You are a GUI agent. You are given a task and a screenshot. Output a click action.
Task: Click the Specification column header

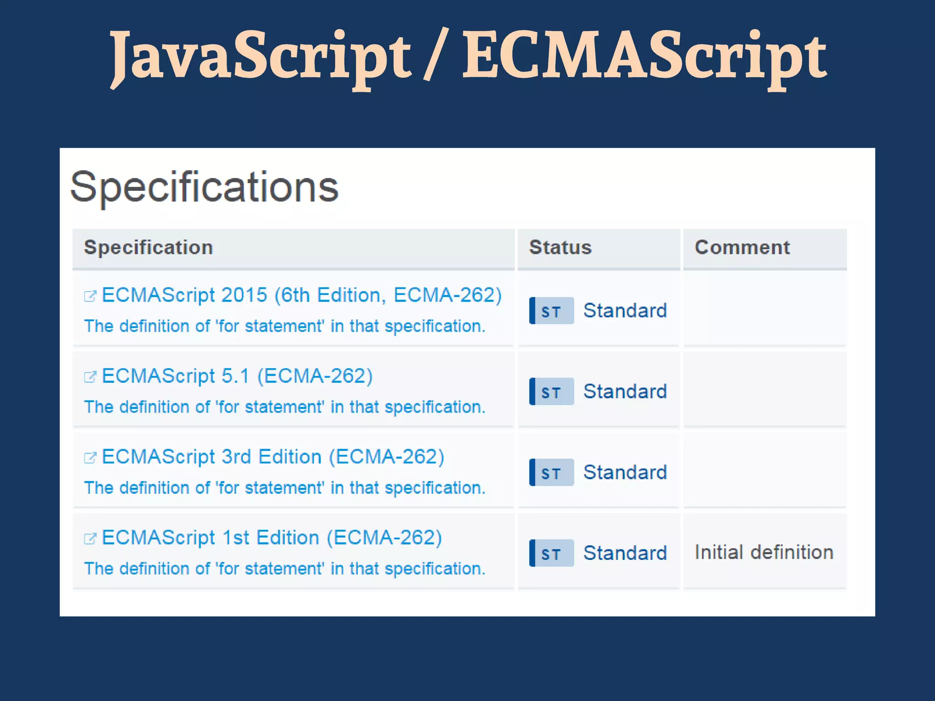pyautogui.click(x=148, y=247)
